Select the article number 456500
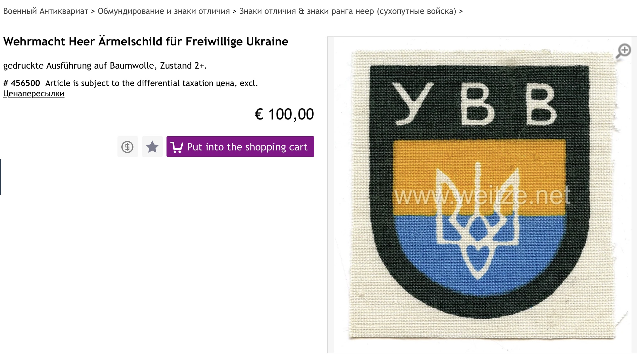This screenshot has width=637, height=354. [22, 83]
